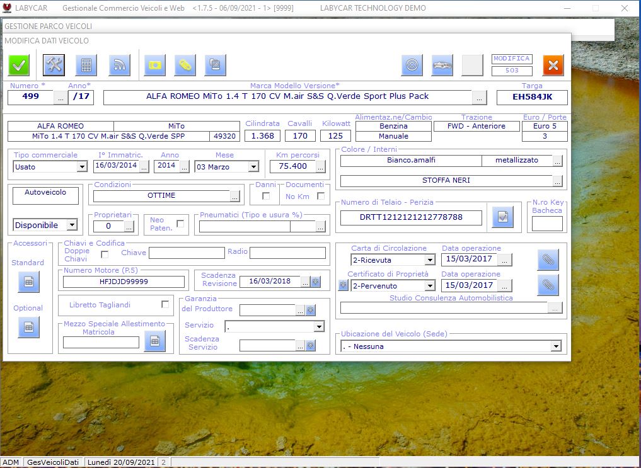Click the RSS feed web publish icon
The image size is (641, 468).
pyautogui.click(x=119, y=65)
